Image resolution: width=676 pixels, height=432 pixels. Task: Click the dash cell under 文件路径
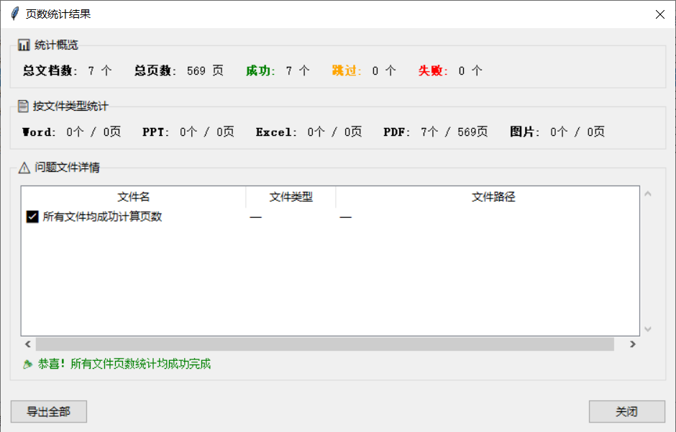(345, 216)
